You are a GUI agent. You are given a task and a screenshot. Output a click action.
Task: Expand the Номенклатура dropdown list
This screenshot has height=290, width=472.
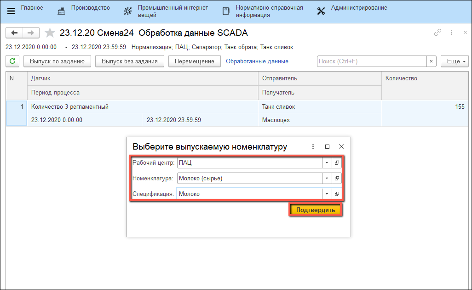tap(326, 178)
